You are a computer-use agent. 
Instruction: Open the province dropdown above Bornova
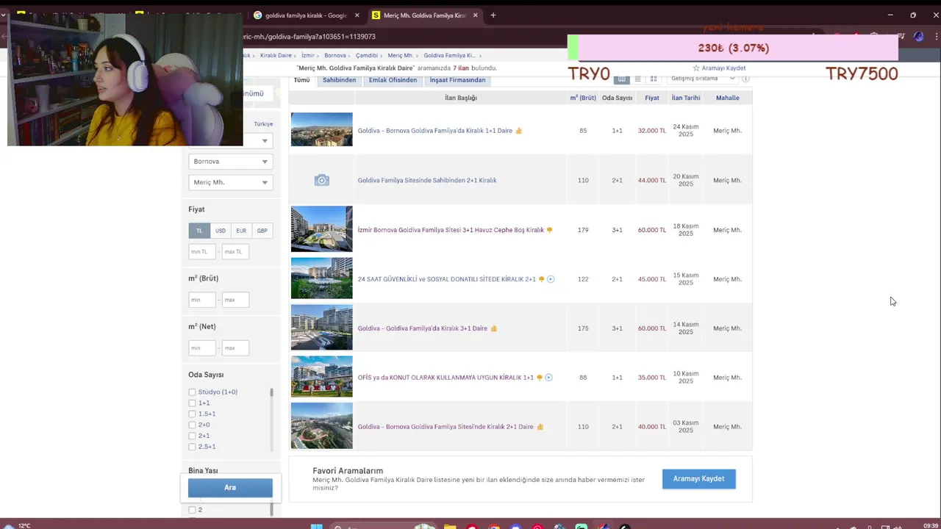pyautogui.click(x=257, y=140)
